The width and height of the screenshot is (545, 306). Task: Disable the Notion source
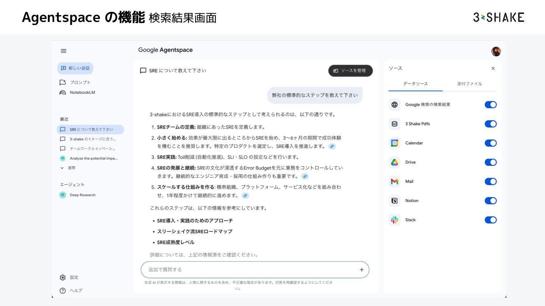490,201
